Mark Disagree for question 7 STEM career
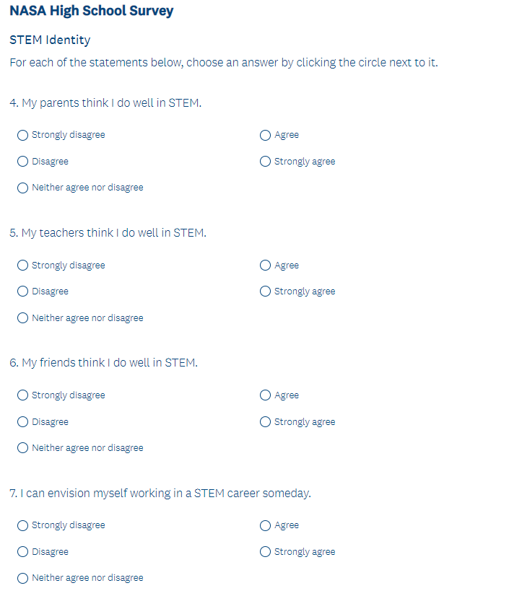 (23, 552)
